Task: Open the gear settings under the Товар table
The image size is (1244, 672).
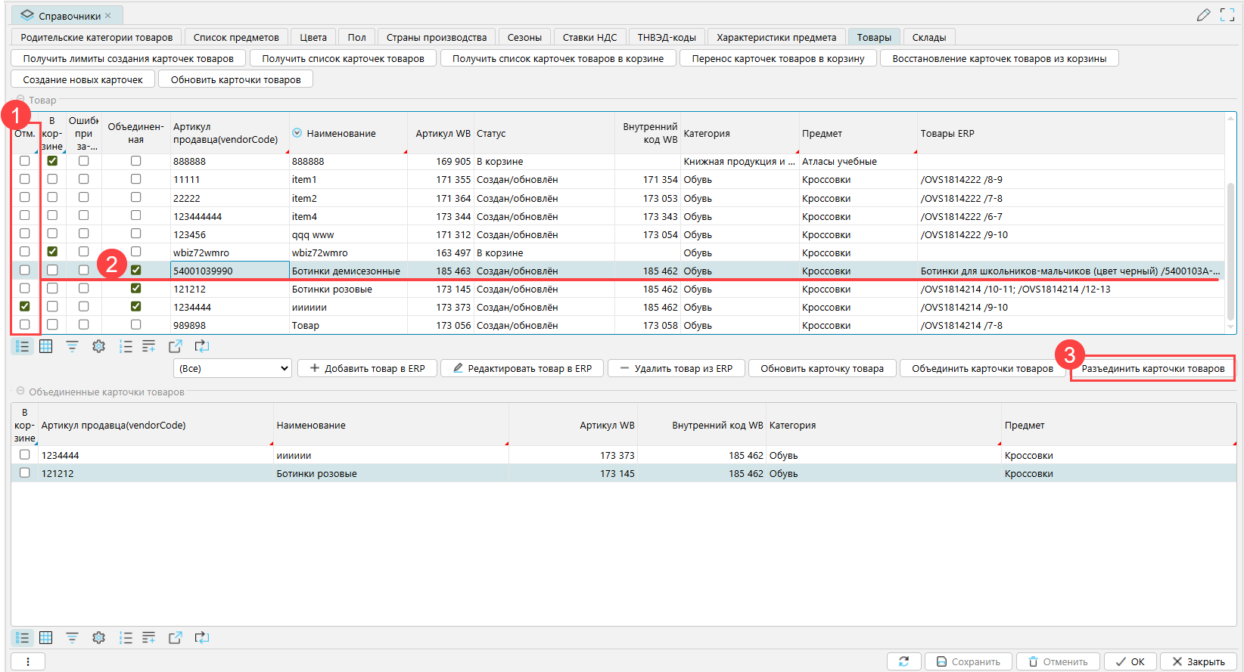Action: coord(98,346)
